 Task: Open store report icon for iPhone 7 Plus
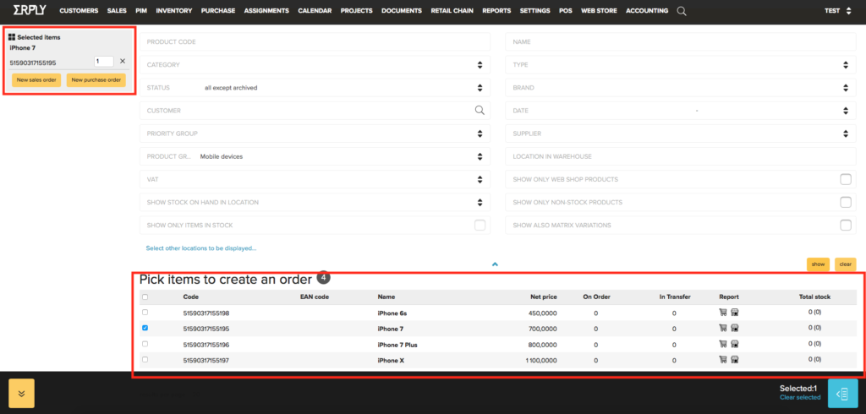tap(735, 344)
